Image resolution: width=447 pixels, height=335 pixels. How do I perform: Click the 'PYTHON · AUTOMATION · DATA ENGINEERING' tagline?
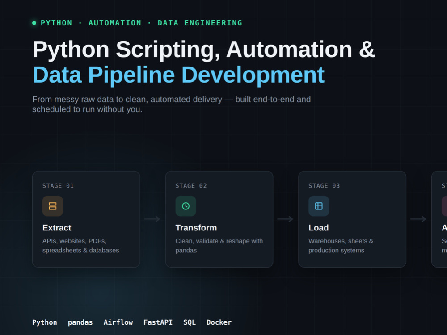point(141,23)
